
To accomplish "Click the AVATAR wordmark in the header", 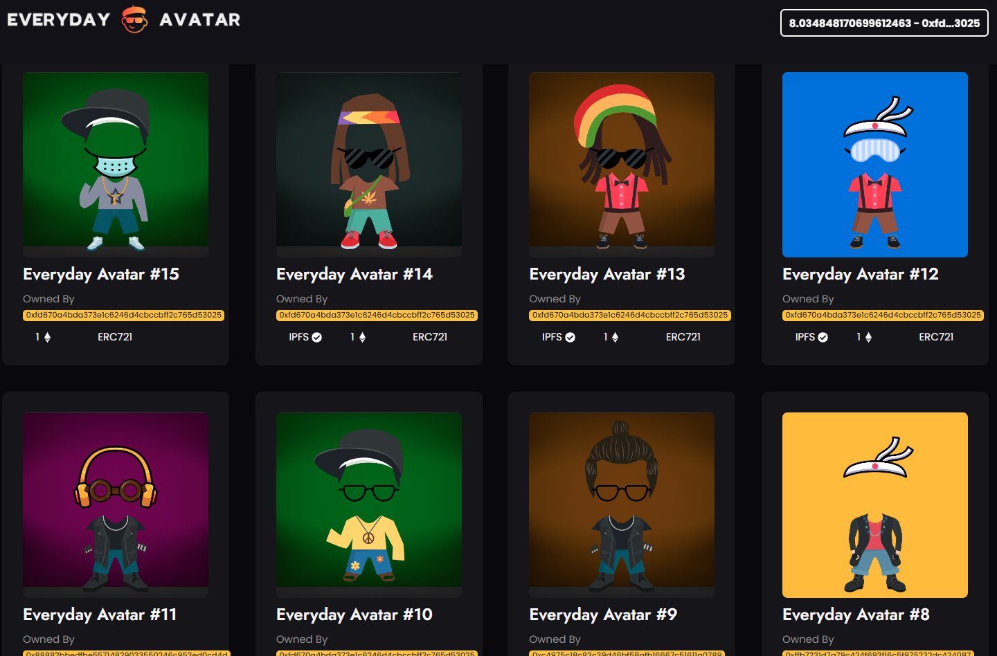I will coord(200,19).
